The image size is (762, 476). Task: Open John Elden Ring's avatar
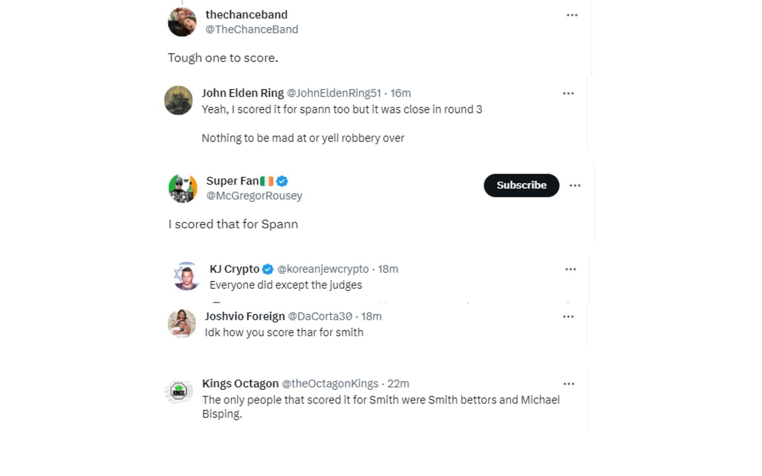[x=179, y=100]
